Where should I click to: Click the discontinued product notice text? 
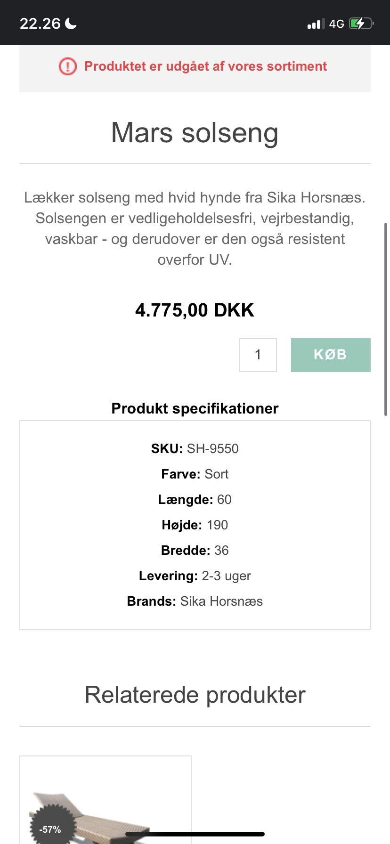click(205, 66)
